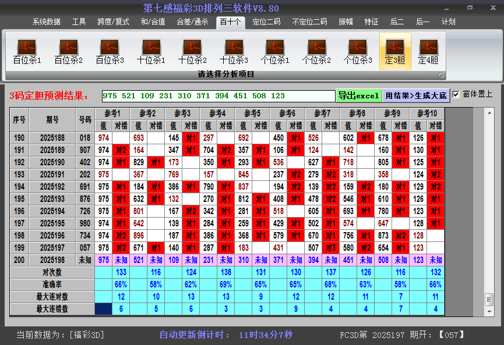Screen dimensions: 504x345
Task: Select the 百位杀3 analysis icon
Action: (110, 51)
